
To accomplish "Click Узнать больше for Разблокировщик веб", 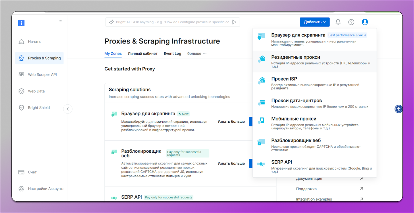I will point(231,164).
